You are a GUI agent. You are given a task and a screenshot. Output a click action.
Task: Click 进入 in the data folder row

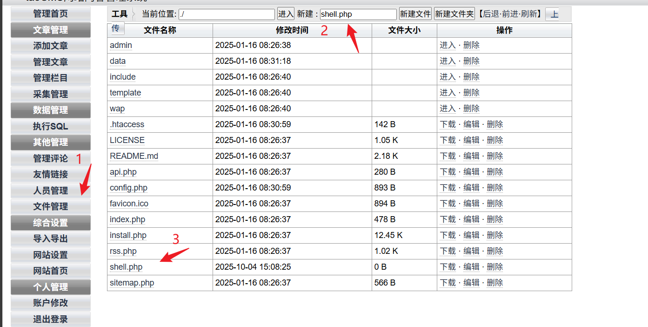(448, 61)
